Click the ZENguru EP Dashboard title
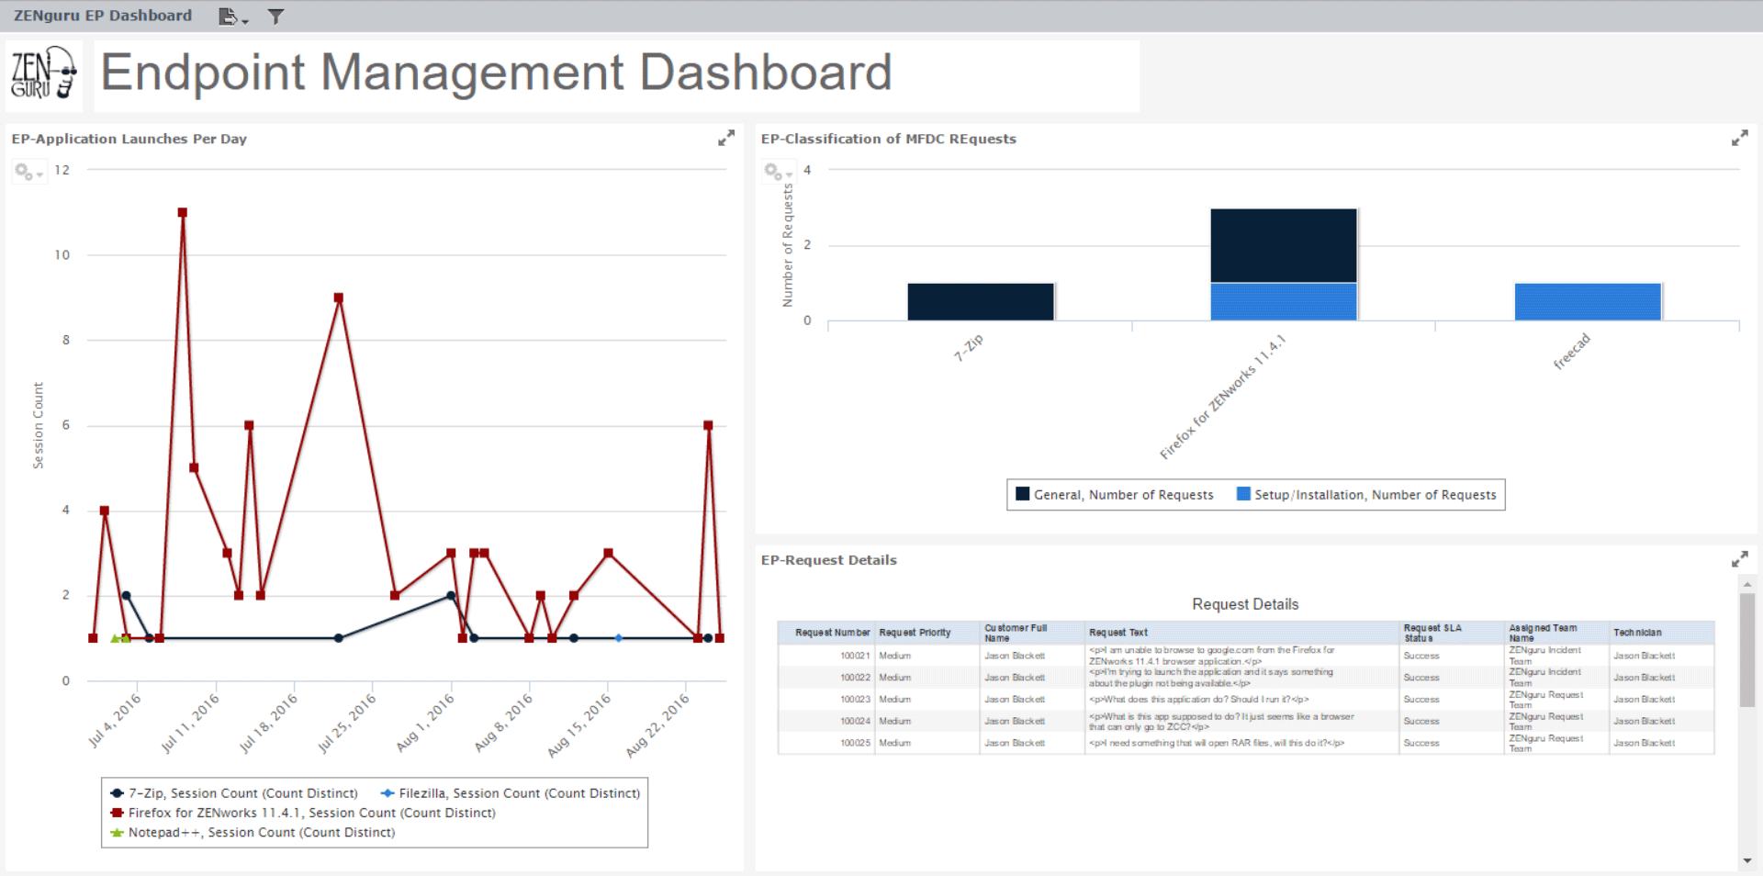 (x=103, y=16)
